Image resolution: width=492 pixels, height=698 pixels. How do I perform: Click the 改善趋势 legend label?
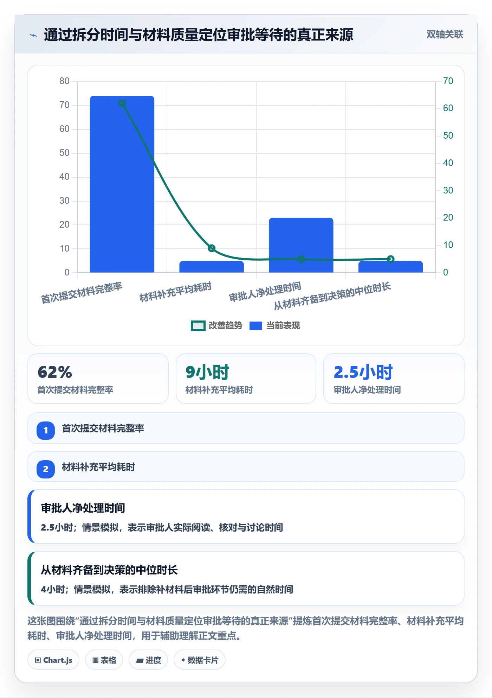click(x=226, y=326)
